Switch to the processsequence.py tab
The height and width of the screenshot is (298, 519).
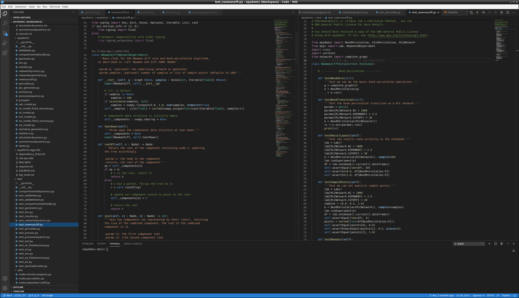[x=205, y=13]
